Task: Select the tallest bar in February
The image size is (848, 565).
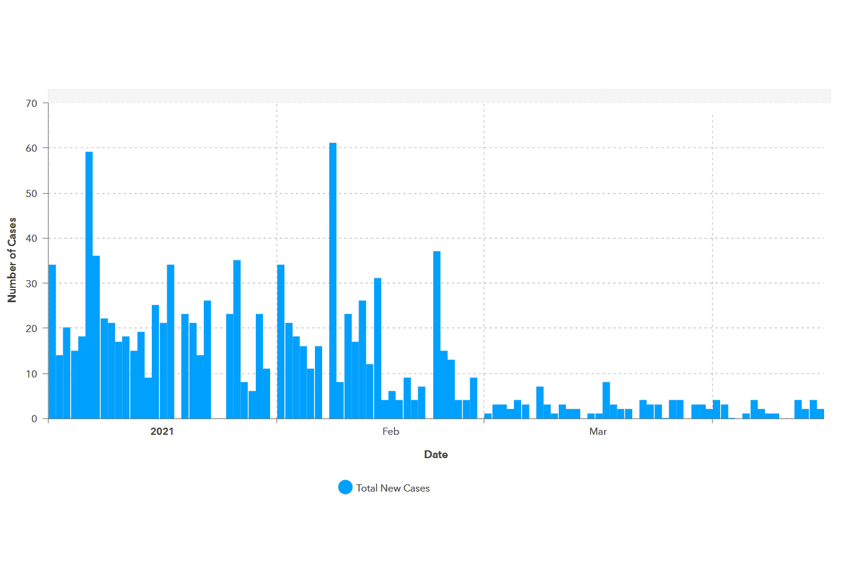Action: click(x=333, y=281)
